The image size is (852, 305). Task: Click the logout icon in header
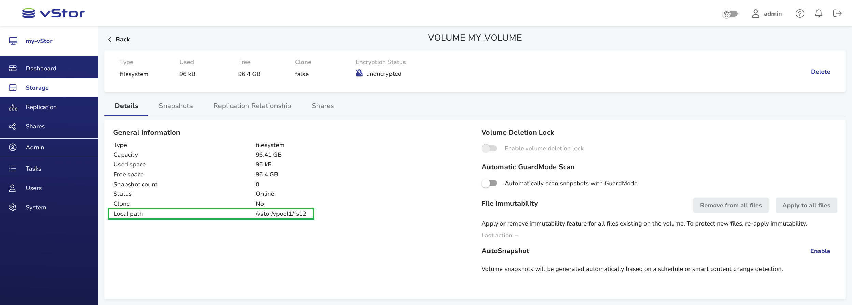point(837,13)
